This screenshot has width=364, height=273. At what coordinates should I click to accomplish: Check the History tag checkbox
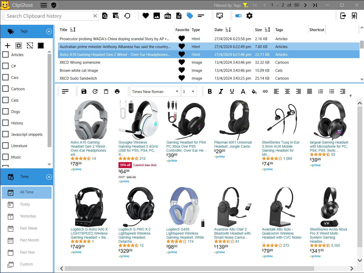[6, 123]
